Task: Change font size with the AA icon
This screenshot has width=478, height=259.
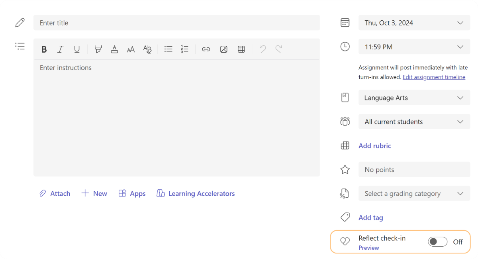Action: pyautogui.click(x=131, y=49)
